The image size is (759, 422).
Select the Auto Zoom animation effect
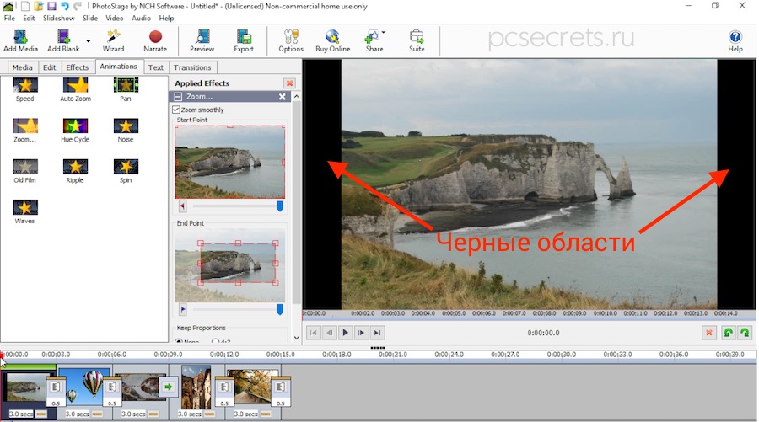(x=76, y=86)
